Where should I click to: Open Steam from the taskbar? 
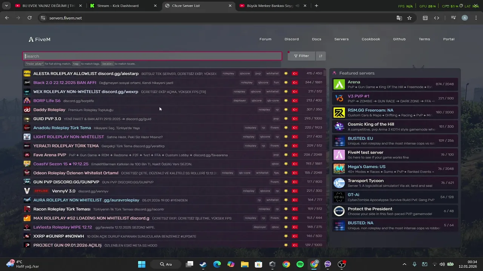click(203, 264)
